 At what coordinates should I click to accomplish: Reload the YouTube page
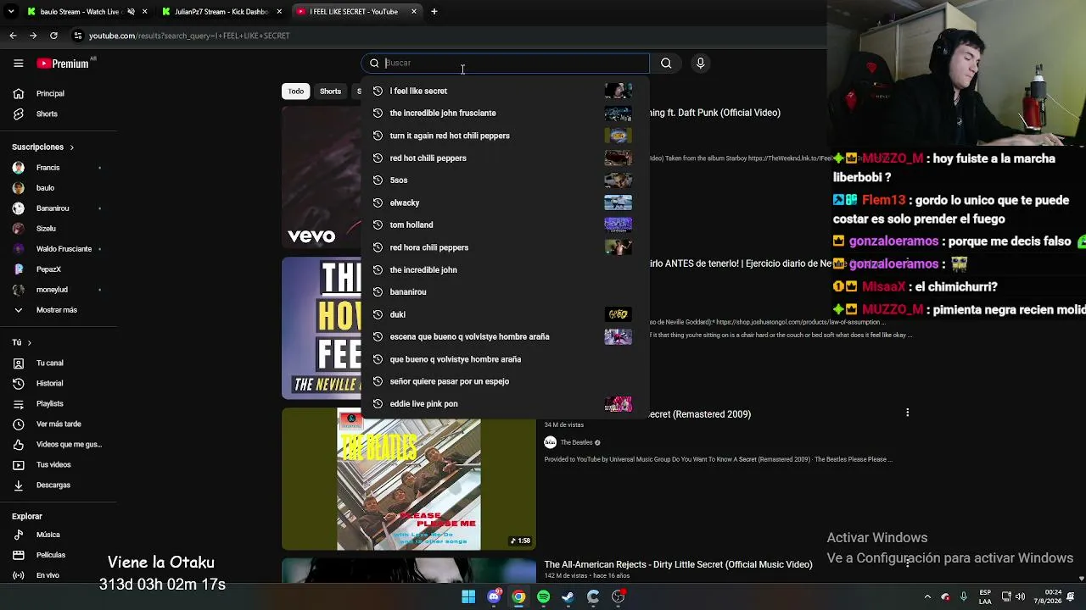click(53, 36)
